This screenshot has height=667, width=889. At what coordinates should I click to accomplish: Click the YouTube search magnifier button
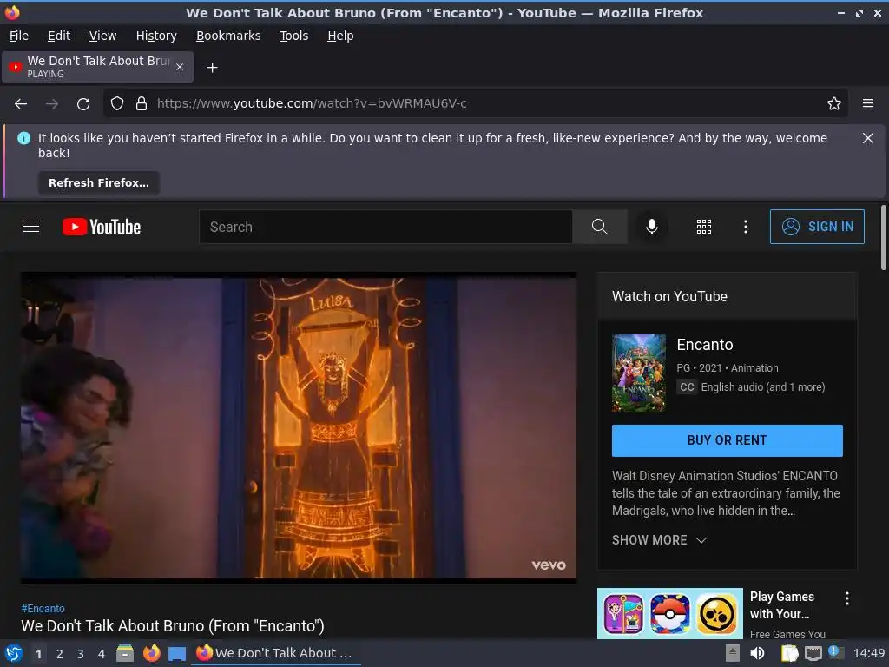(600, 227)
